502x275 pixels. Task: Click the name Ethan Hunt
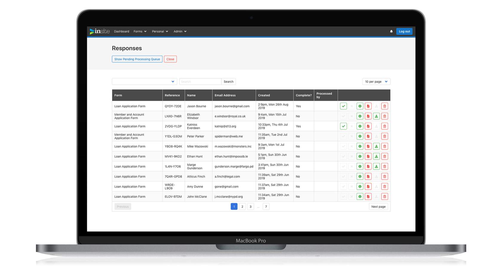pos(195,156)
